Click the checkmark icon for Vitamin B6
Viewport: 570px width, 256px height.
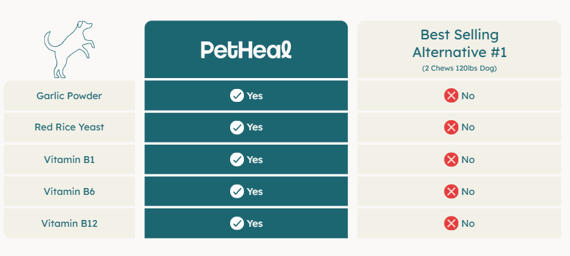237,191
